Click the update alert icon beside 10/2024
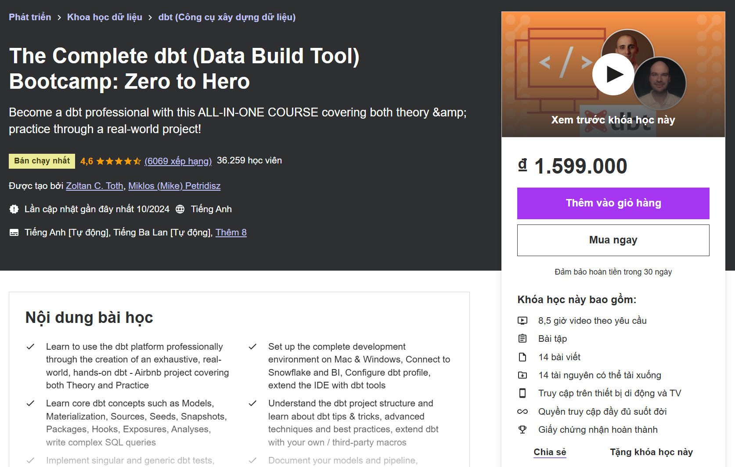Viewport: 735px width, 467px height. point(14,209)
